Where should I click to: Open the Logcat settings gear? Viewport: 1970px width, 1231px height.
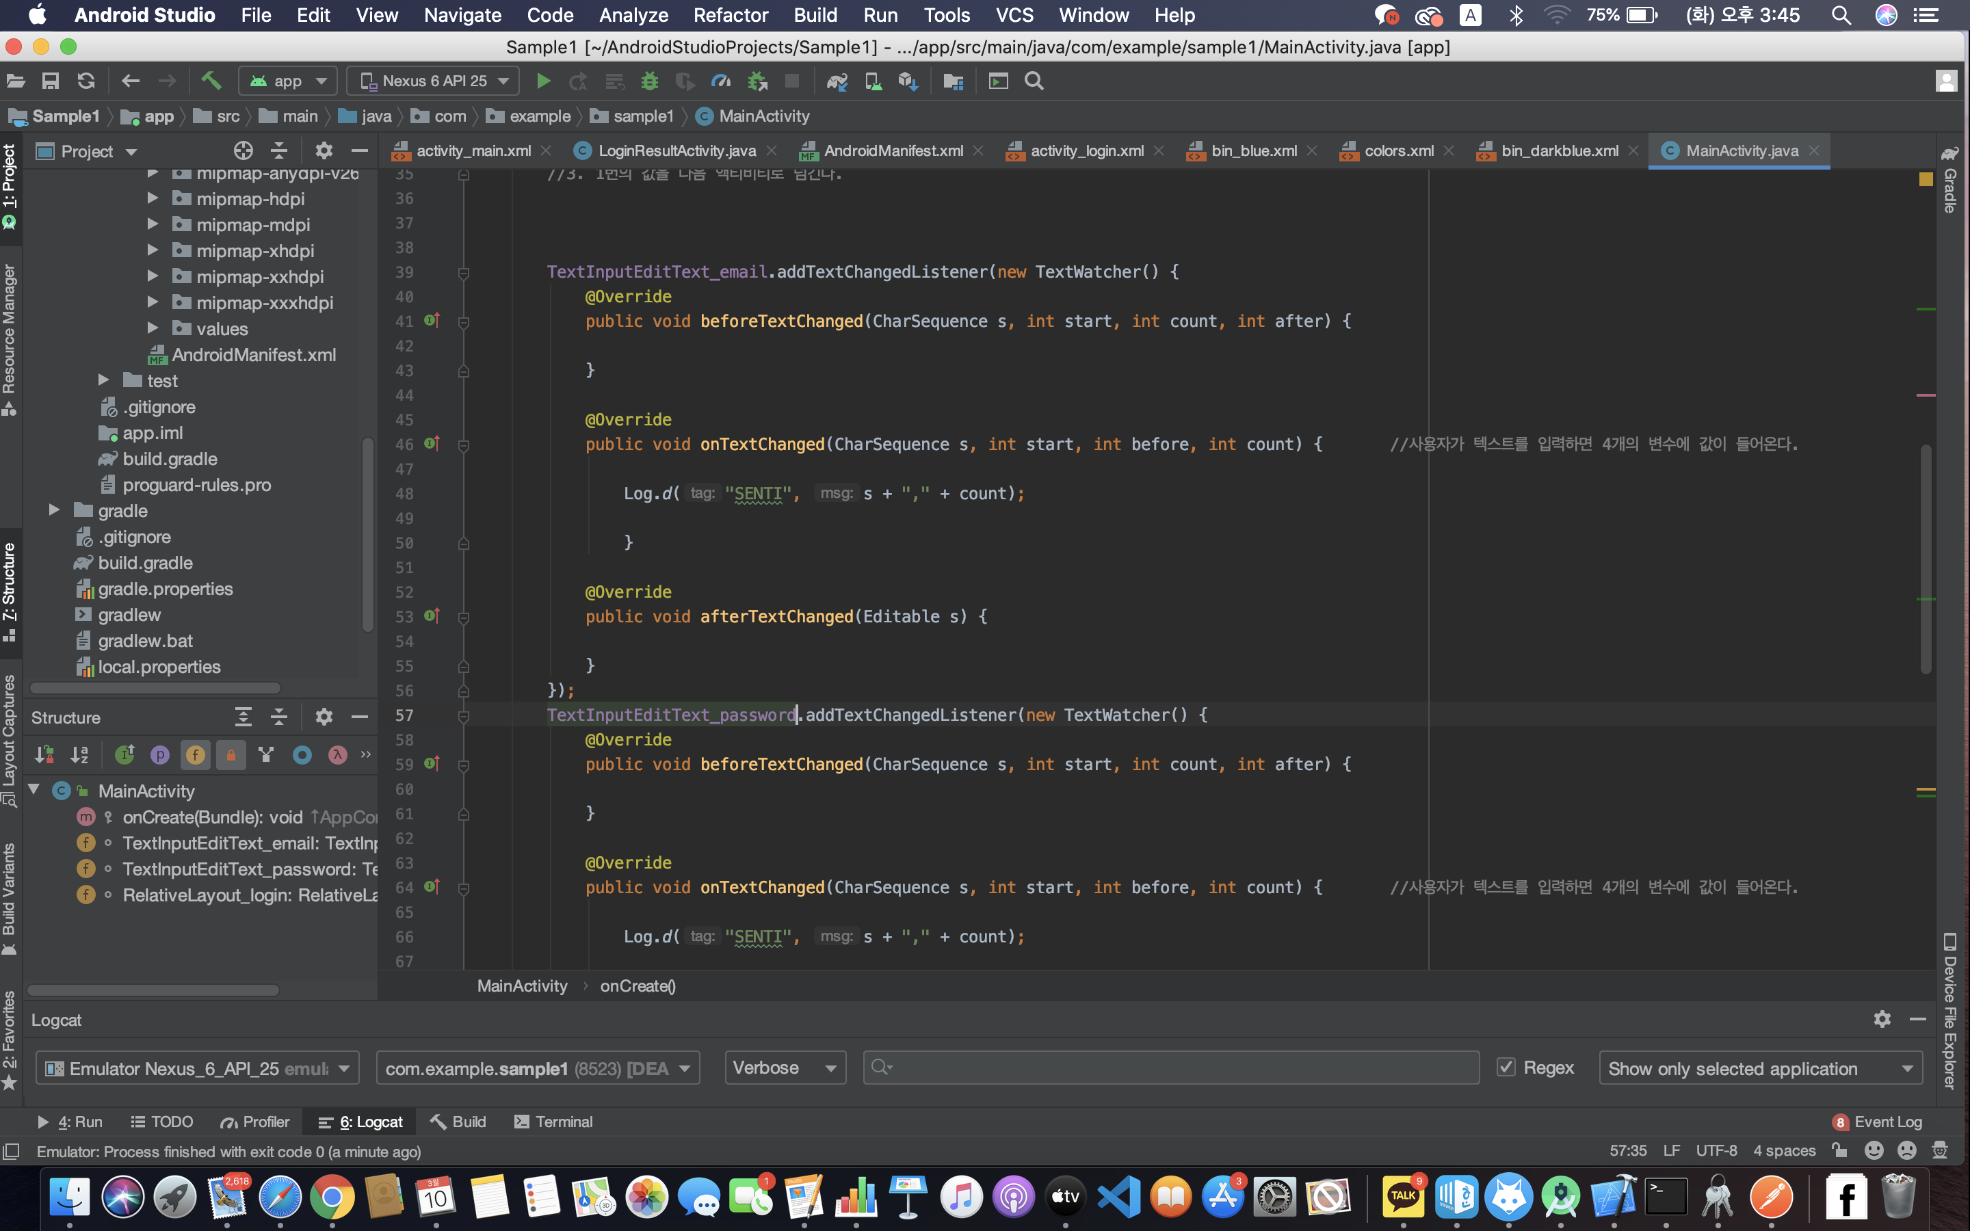[1881, 1019]
